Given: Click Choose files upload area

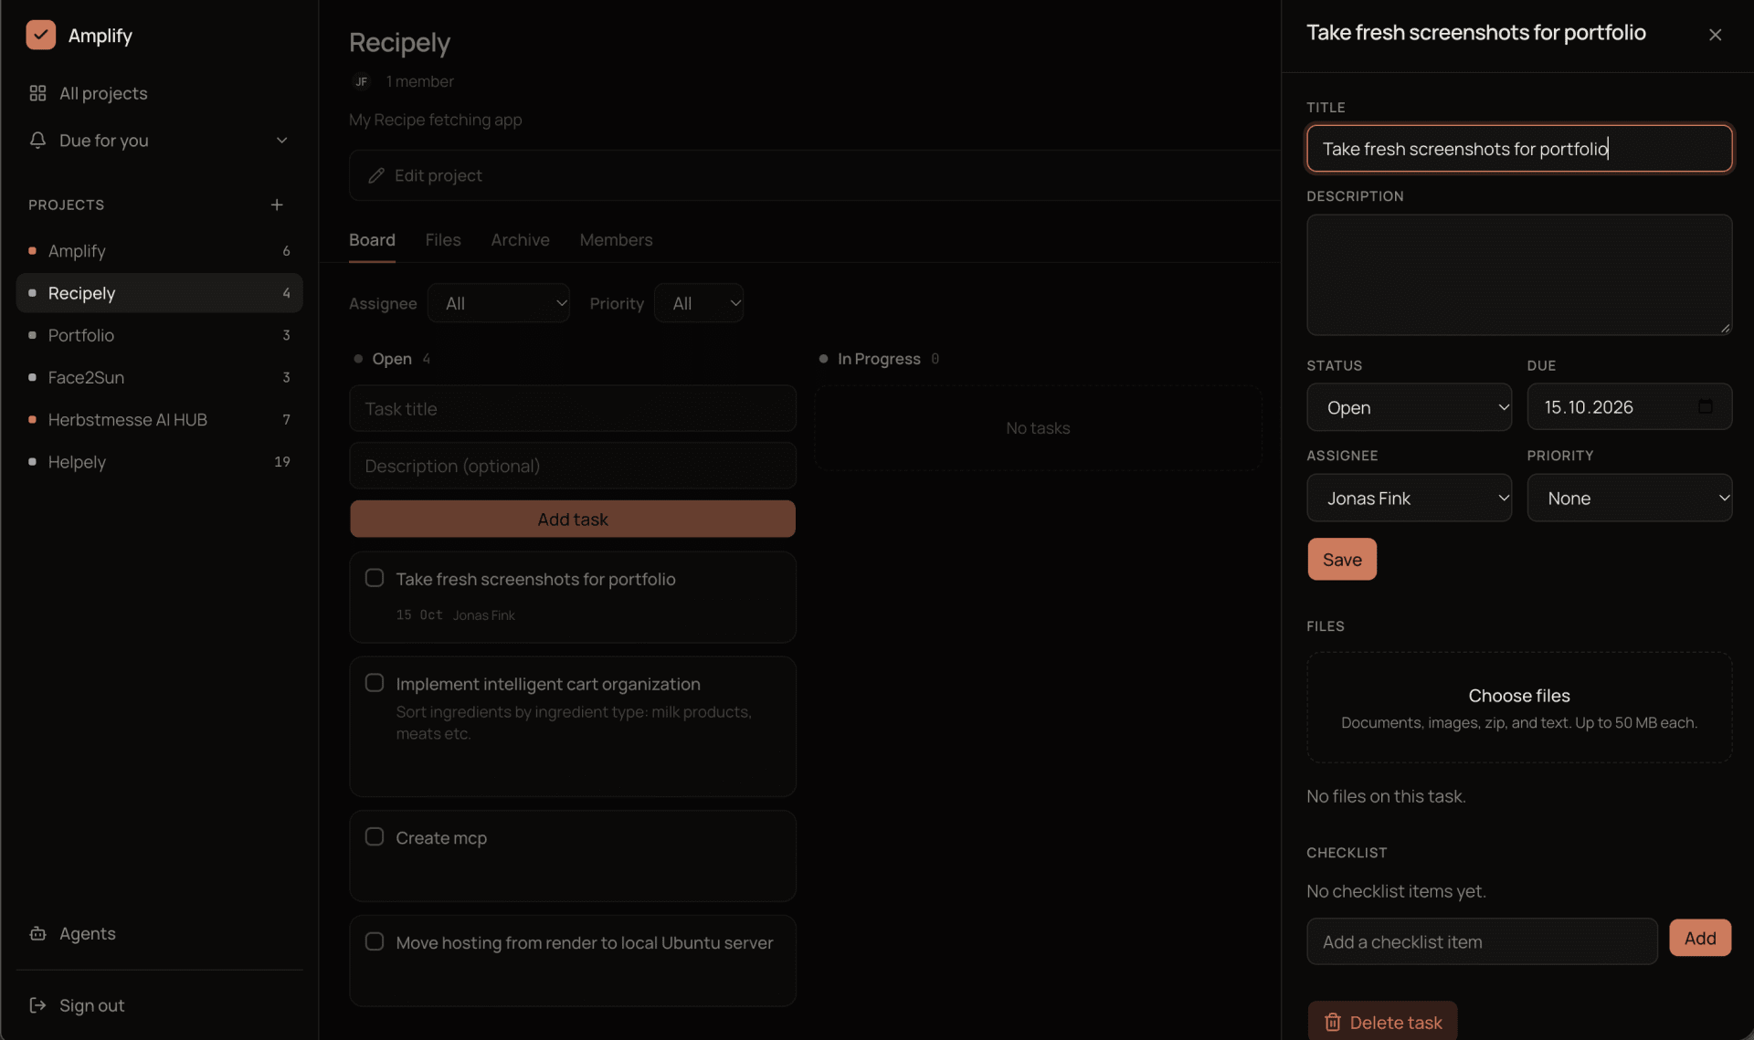Looking at the screenshot, I should point(1519,708).
